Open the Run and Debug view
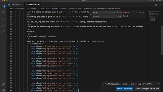Image resolution: width=163 pixels, height=92 pixels. point(3,25)
